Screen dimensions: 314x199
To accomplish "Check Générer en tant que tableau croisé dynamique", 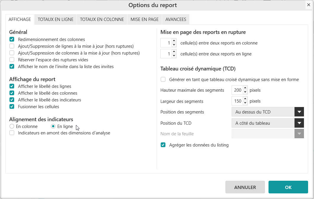I will coord(163,80).
